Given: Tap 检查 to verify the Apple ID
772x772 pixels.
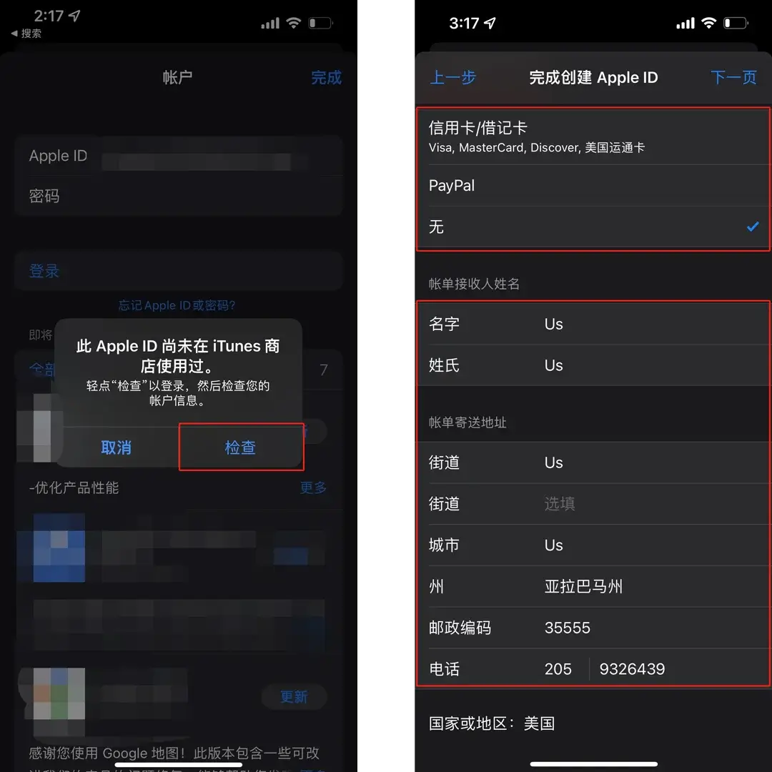Looking at the screenshot, I should pos(240,447).
